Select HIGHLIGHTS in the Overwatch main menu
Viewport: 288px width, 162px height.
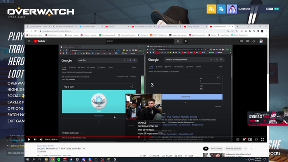coord(16,90)
